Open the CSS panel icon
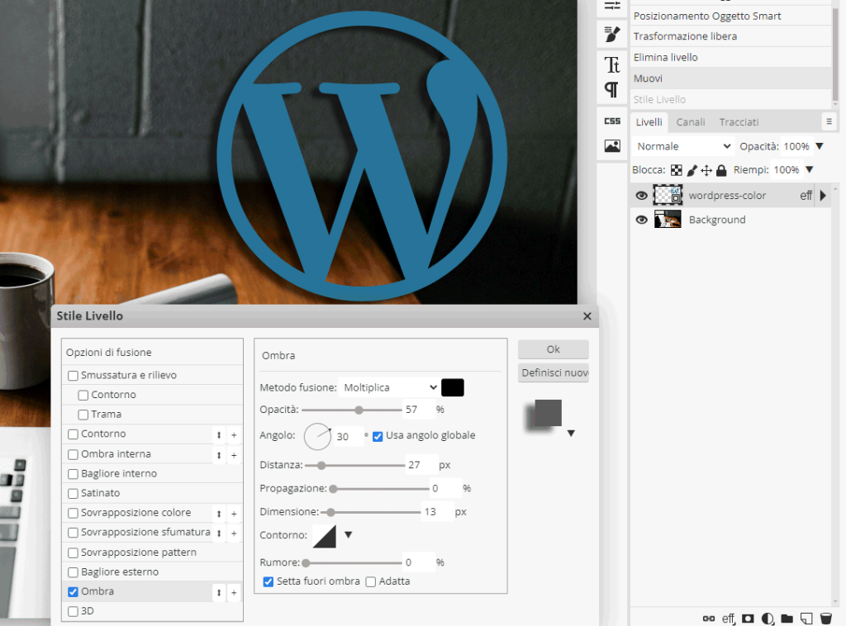Screen dimensions: 846x626 click(612, 121)
